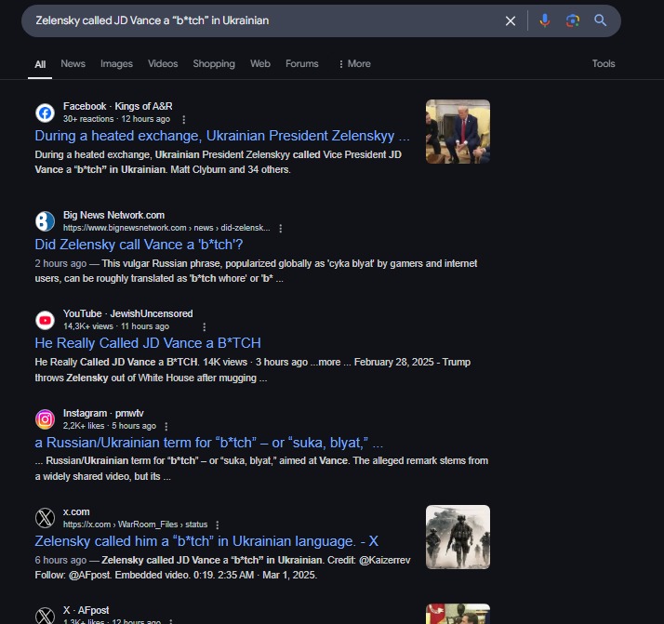The image size is (664, 624).
Task: Click the Facebook favicon on first result
Action: 45,113
